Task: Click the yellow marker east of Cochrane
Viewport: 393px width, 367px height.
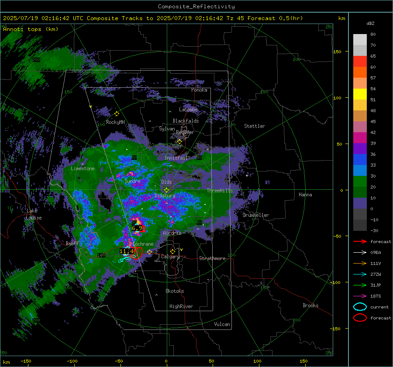Action: point(149,252)
